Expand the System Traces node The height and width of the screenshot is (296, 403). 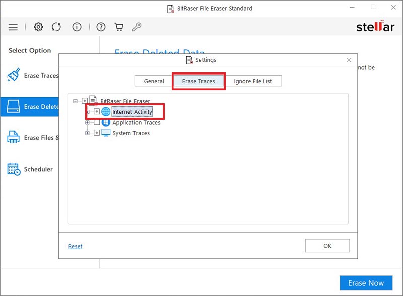[87, 133]
